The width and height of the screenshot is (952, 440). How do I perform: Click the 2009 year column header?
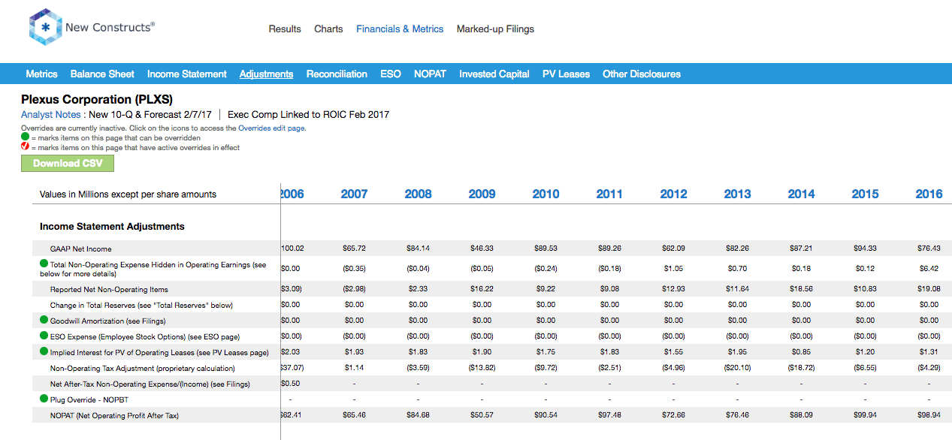click(482, 194)
